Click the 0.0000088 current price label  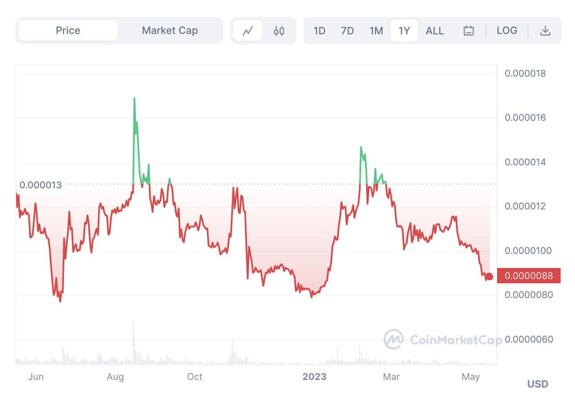click(529, 276)
